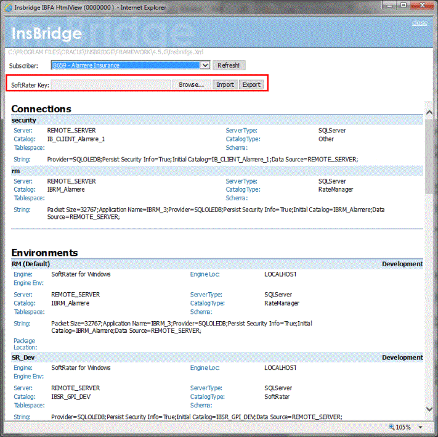Click the InsBridge logo in the banner
Screen dimensions: 438x437
click(47, 34)
